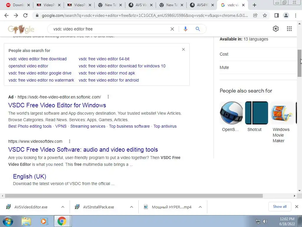Open the OpenShot thumbnail
The image size is (302, 227).
pos(231,113)
